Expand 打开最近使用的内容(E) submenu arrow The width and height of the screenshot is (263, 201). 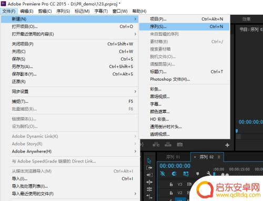[135, 34]
